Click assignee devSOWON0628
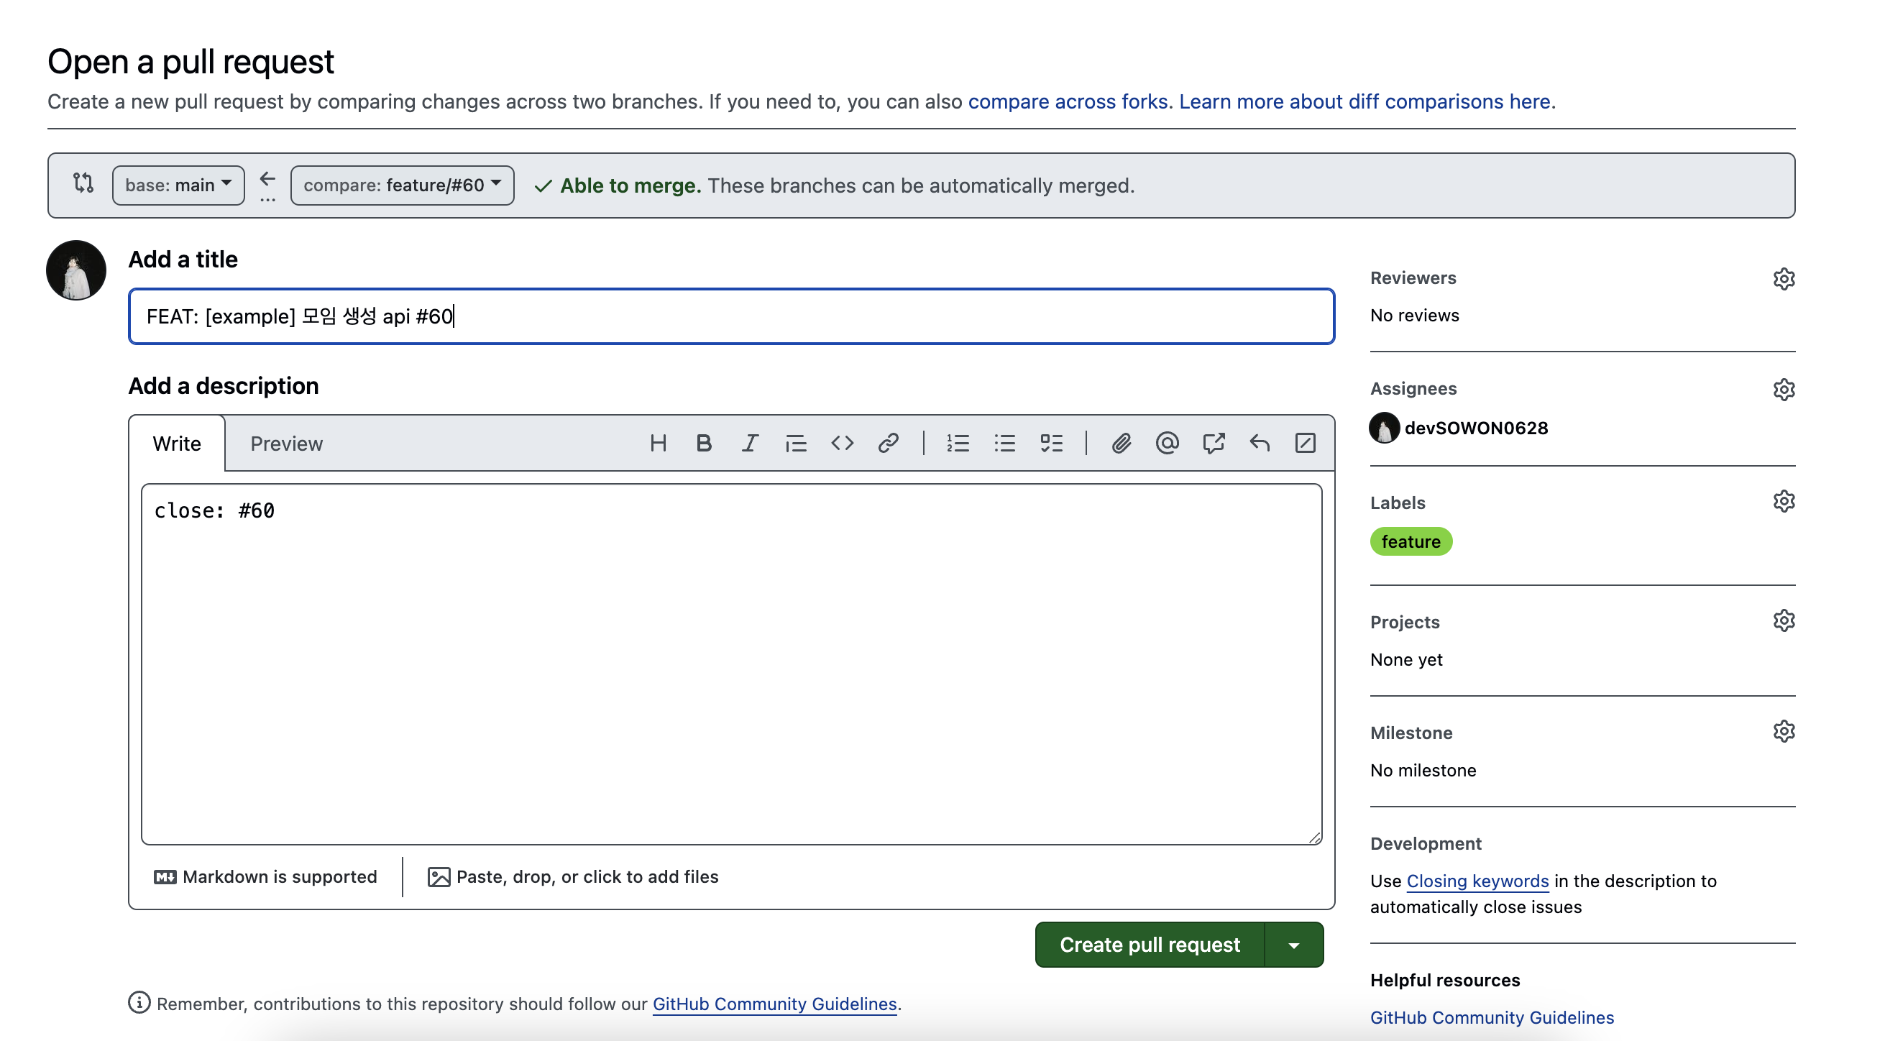 coord(1476,428)
